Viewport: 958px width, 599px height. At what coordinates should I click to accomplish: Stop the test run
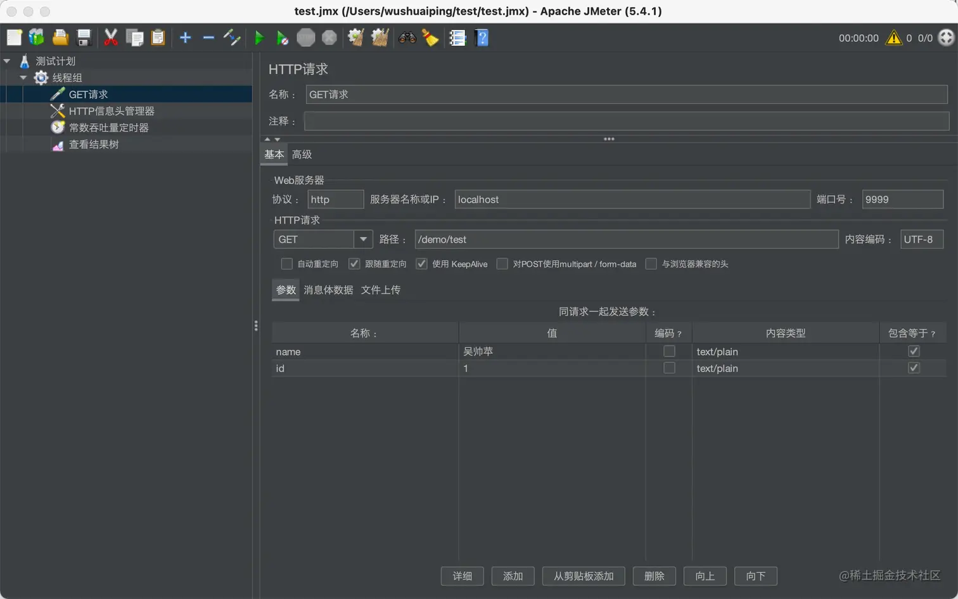(306, 38)
